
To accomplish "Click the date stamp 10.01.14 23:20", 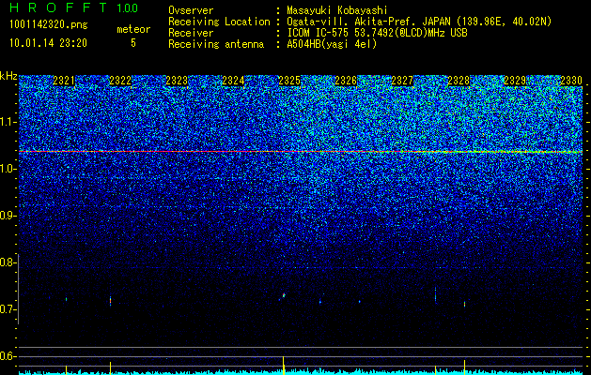I will [x=48, y=43].
